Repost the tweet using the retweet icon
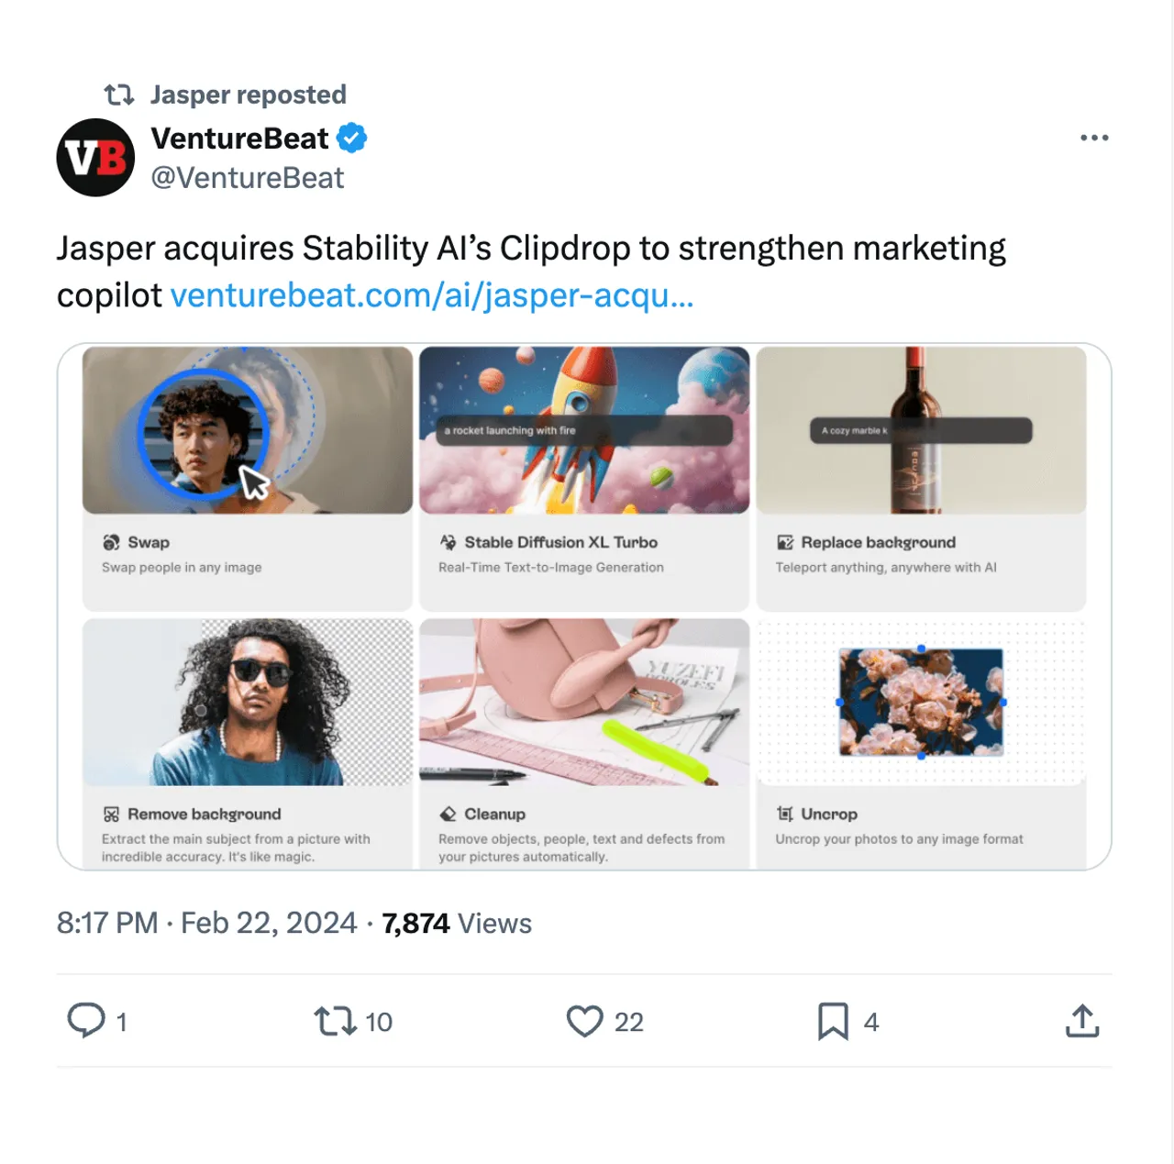 point(335,1021)
